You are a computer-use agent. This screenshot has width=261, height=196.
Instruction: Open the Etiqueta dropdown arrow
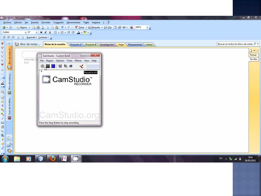[x=102, y=27]
